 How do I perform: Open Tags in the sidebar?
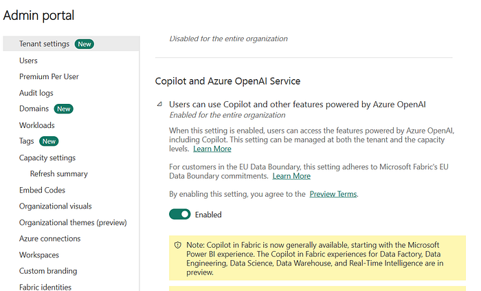(26, 141)
